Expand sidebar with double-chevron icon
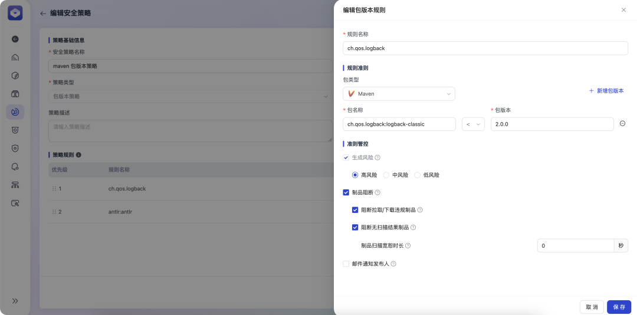Viewport: 637px width, 315px height. [15, 301]
